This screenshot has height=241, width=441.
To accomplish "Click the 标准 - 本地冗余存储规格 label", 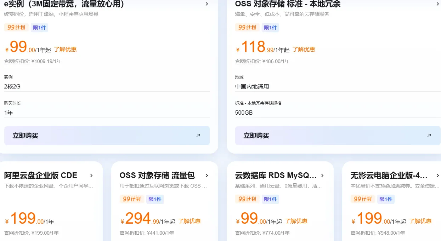I will tap(258, 103).
